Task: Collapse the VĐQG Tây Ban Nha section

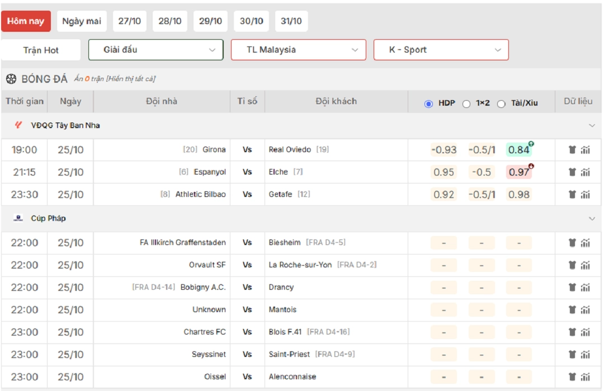Action: point(592,125)
